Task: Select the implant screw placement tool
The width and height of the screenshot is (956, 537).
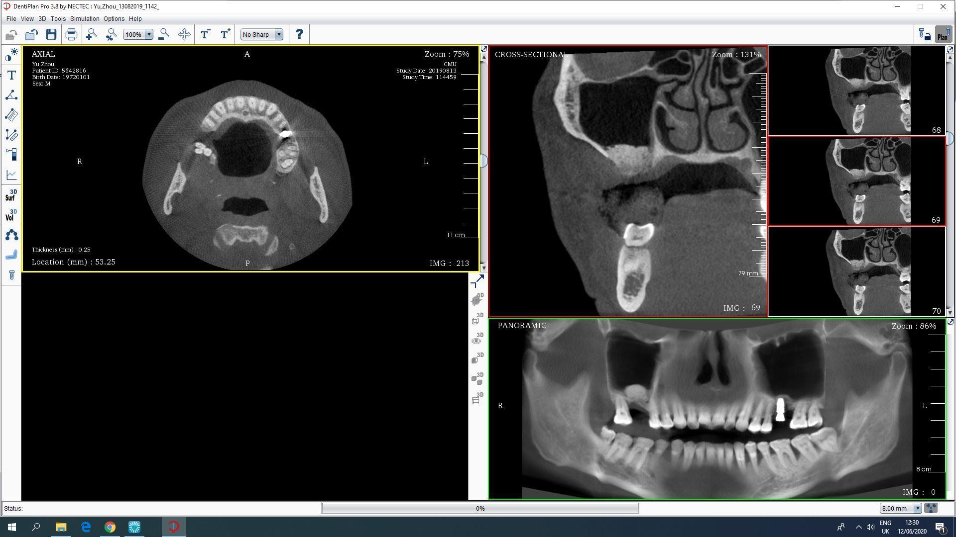Action: pyautogui.click(x=11, y=275)
